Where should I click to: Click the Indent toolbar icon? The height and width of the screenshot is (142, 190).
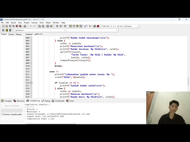point(57,26)
